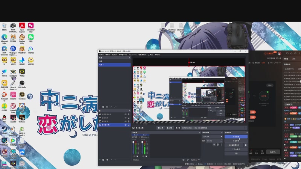The image size is (301, 169).
Task: Expand Desktop Audio channel menu arrow
Action: (139, 137)
